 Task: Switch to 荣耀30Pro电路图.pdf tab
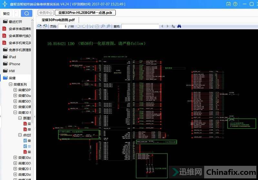(x=58, y=20)
